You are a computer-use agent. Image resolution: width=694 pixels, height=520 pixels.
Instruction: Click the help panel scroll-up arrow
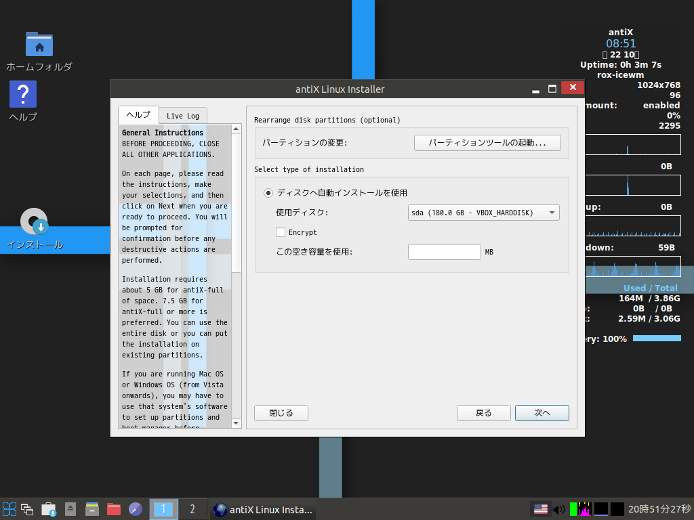click(236, 129)
